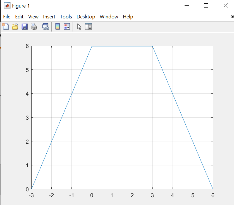The height and width of the screenshot is (205, 234).
Task: Open the Tools menu
Action: coord(66,17)
